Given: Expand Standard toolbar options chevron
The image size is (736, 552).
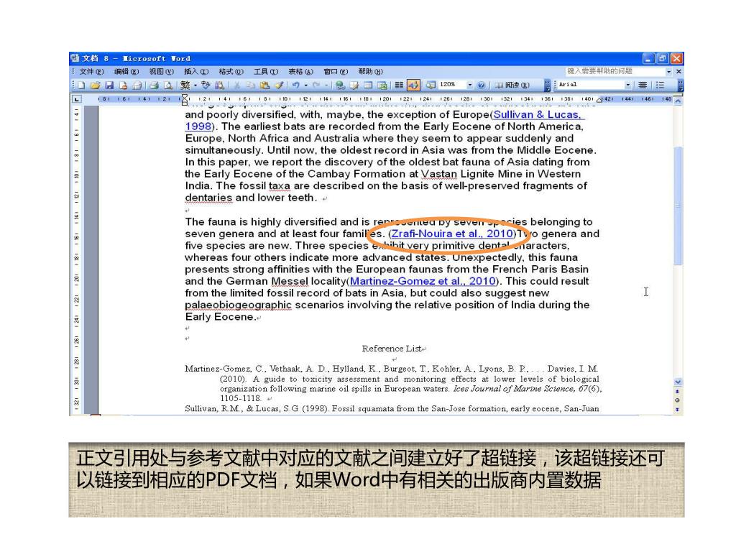Looking at the screenshot, I should pos(547,85).
